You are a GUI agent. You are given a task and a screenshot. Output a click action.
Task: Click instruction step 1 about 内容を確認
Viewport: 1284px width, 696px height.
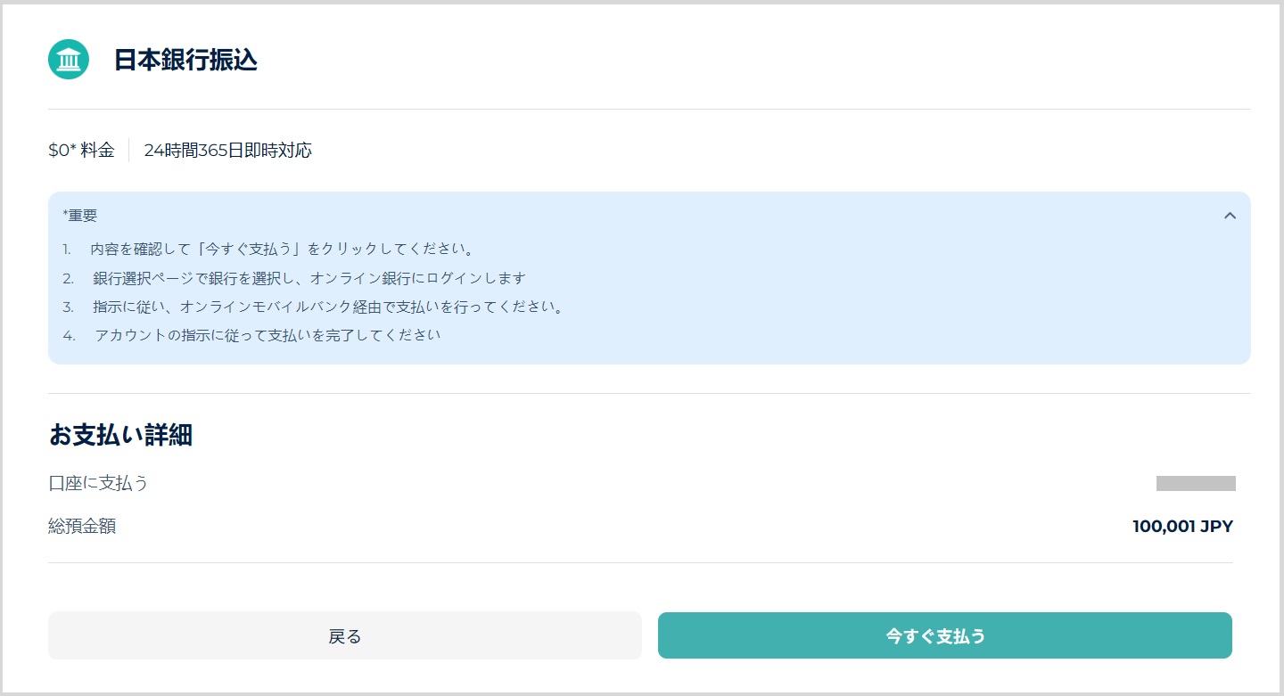click(x=282, y=249)
